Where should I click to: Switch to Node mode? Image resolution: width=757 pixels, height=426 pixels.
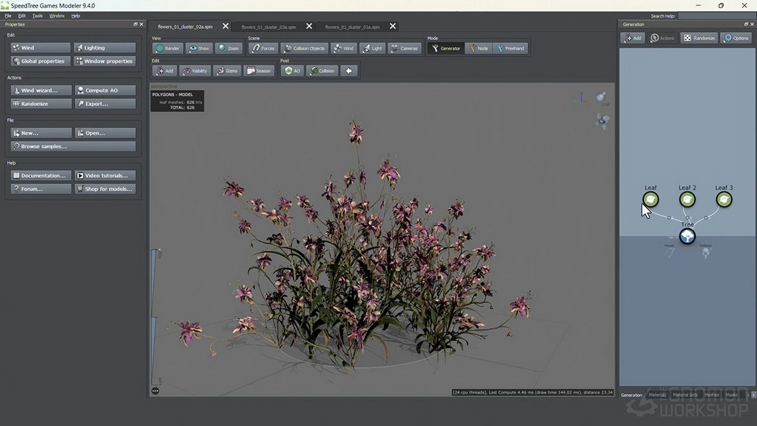[x=478, y=48]
